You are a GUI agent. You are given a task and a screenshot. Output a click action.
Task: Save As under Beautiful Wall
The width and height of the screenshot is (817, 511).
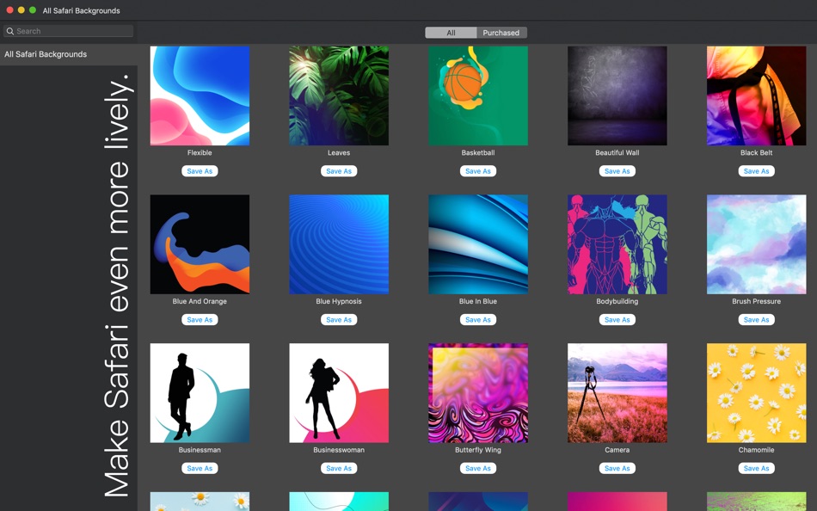[617, 171]
